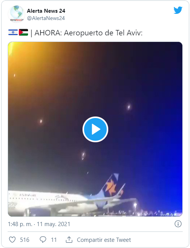The height and width of the screenshot is (248, 190).
Task: Click the tweet text AHORA: Aeropuerto de Tel Aviv
Action: pos(88,33)
